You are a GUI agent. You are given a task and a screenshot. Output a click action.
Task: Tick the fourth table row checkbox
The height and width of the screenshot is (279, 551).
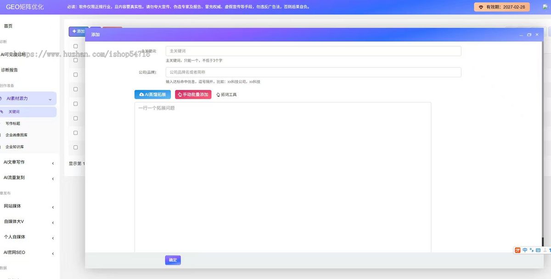pos(76,104)
